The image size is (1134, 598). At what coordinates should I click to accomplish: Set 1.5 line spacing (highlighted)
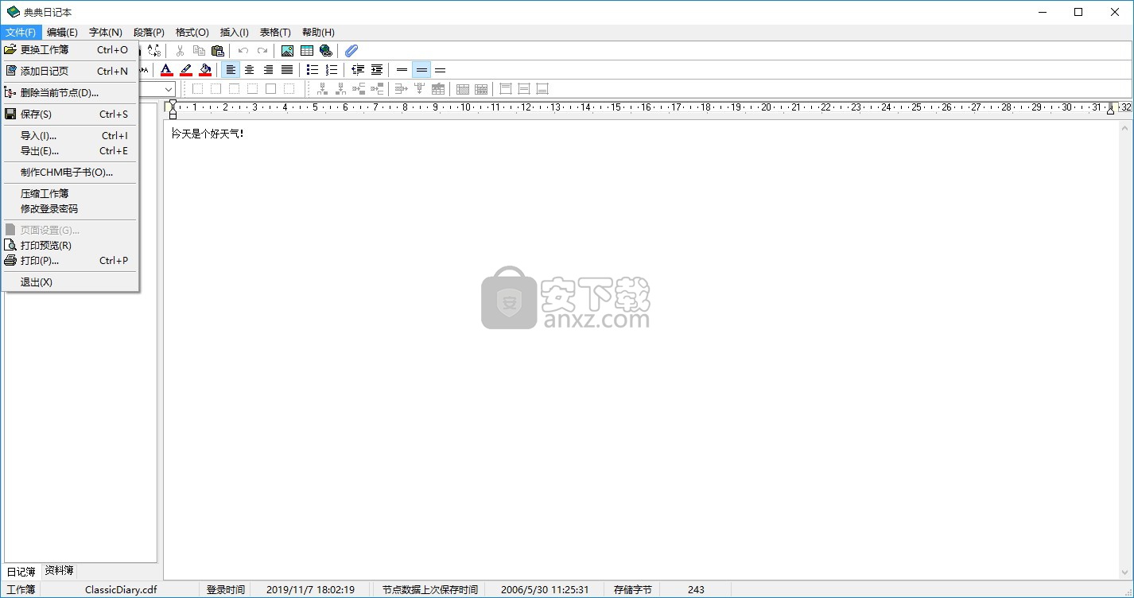[421, 70]
